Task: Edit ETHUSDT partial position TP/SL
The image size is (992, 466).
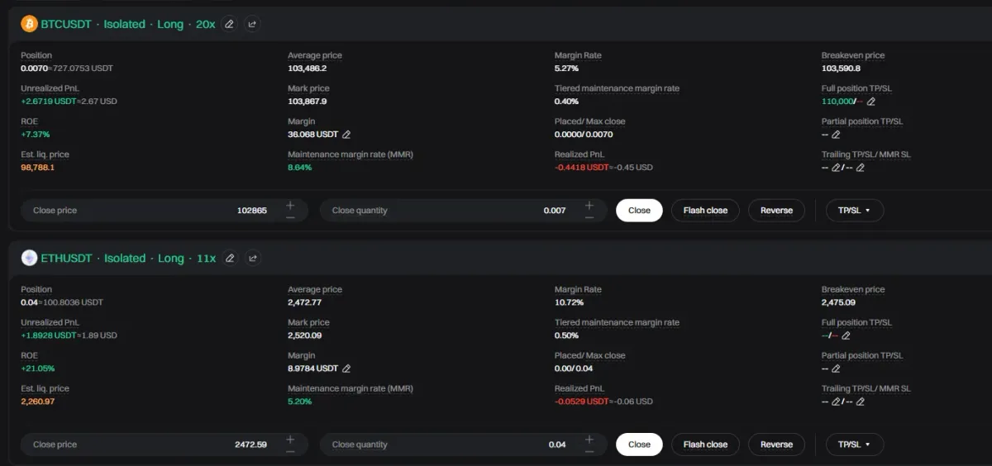Action: (836, 369)
